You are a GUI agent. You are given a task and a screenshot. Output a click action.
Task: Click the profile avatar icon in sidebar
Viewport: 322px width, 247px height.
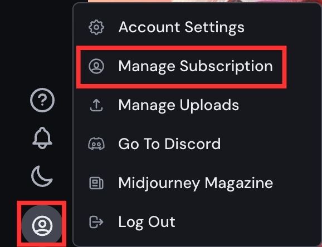coord(42,225)
